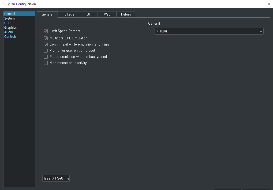The width and height of the screenshot is (273, 190).
Task: Switch to the Hotkeys tab
Action: [x=68, y=14]
